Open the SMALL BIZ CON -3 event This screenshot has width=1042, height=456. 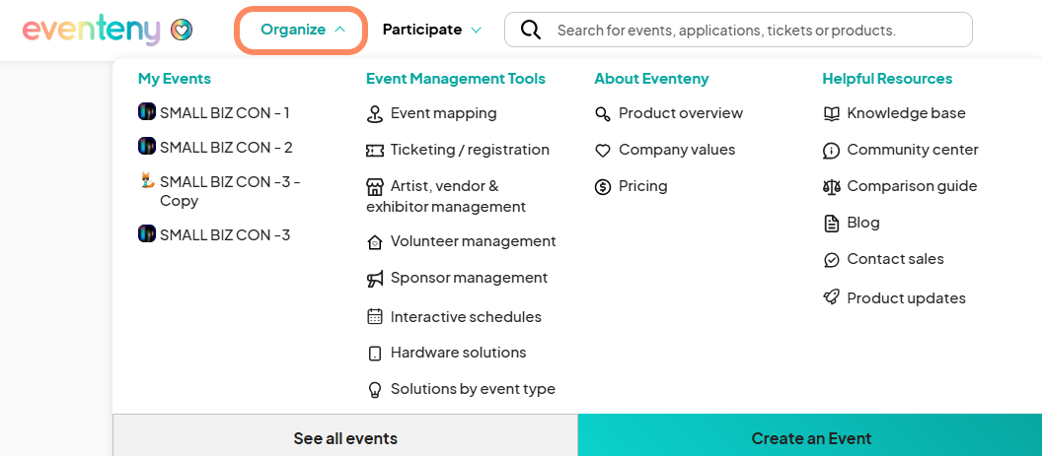[x=225, y=235]
